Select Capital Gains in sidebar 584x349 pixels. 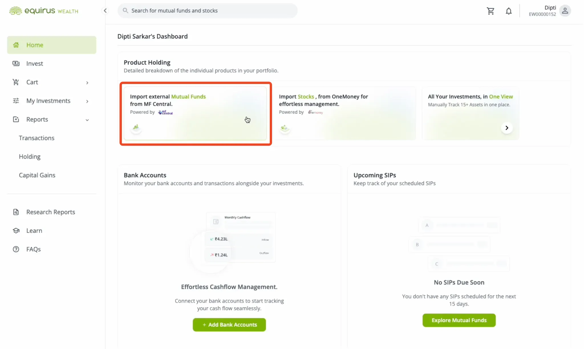[37, 175]
